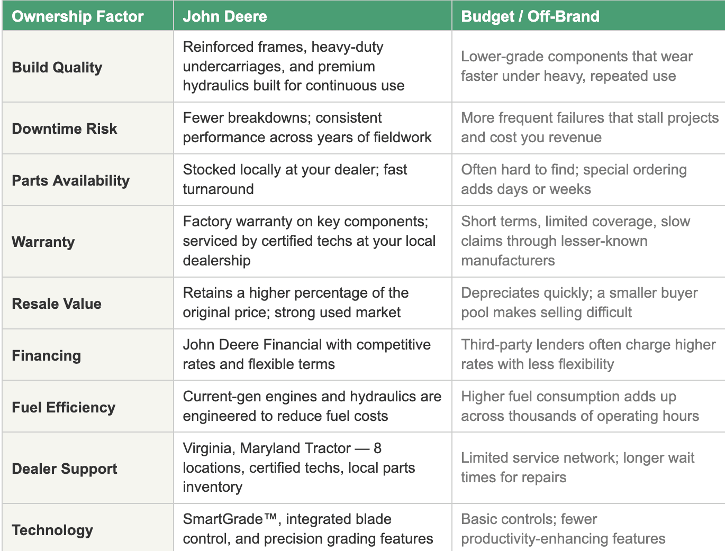
Task: Click the Technology row label
Action: pyautogui.click(x=52, y=530)
